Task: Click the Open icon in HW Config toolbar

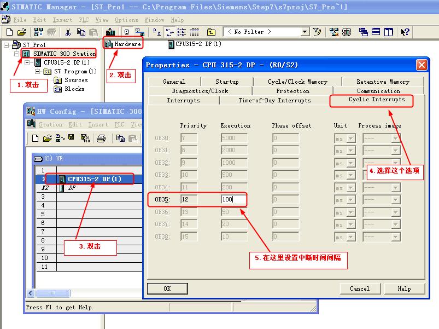Action: tap(46, 138)
